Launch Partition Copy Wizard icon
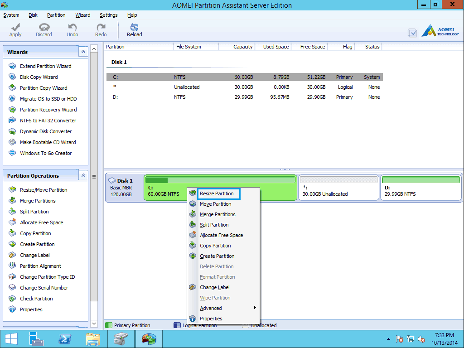 [12, 88]
